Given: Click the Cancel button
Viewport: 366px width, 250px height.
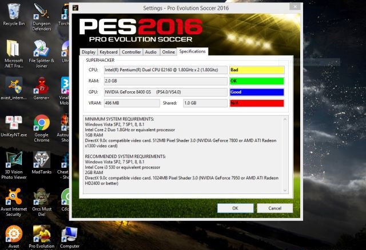Looking at the screenshot, I should click(x=274, y=208).
